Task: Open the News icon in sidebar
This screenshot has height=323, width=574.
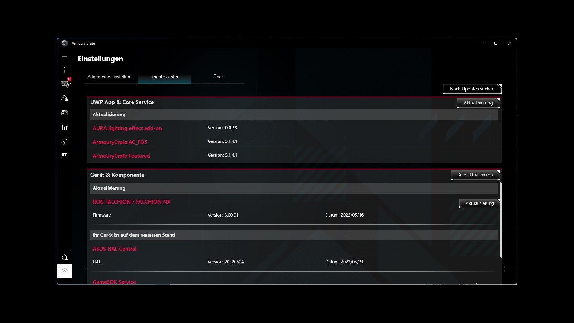Action: [x=65, y=156]
